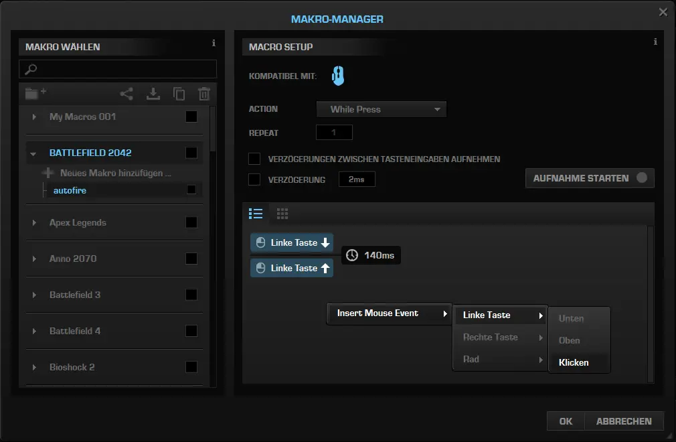This screenshot has height=442, width=676.
Task: Enable Verzögerungen zwischen Tasteneingaben aufnehmen checkbox
Action: click(254, 159)
